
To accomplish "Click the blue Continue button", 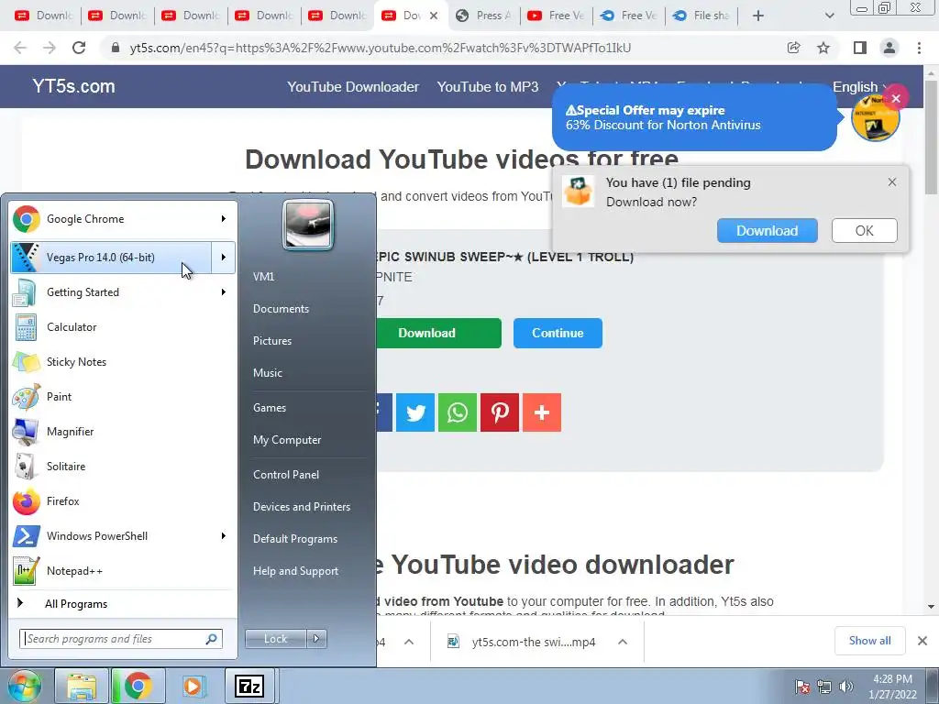I will coord(558,333).
